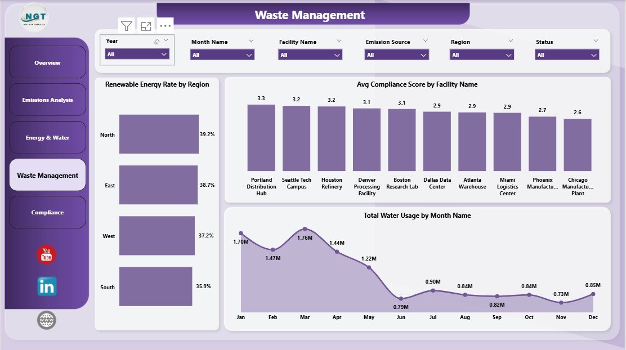Screen dimensions: 626x350
Task: Switch to the Compliance page
Action: (x=47, y=212)
